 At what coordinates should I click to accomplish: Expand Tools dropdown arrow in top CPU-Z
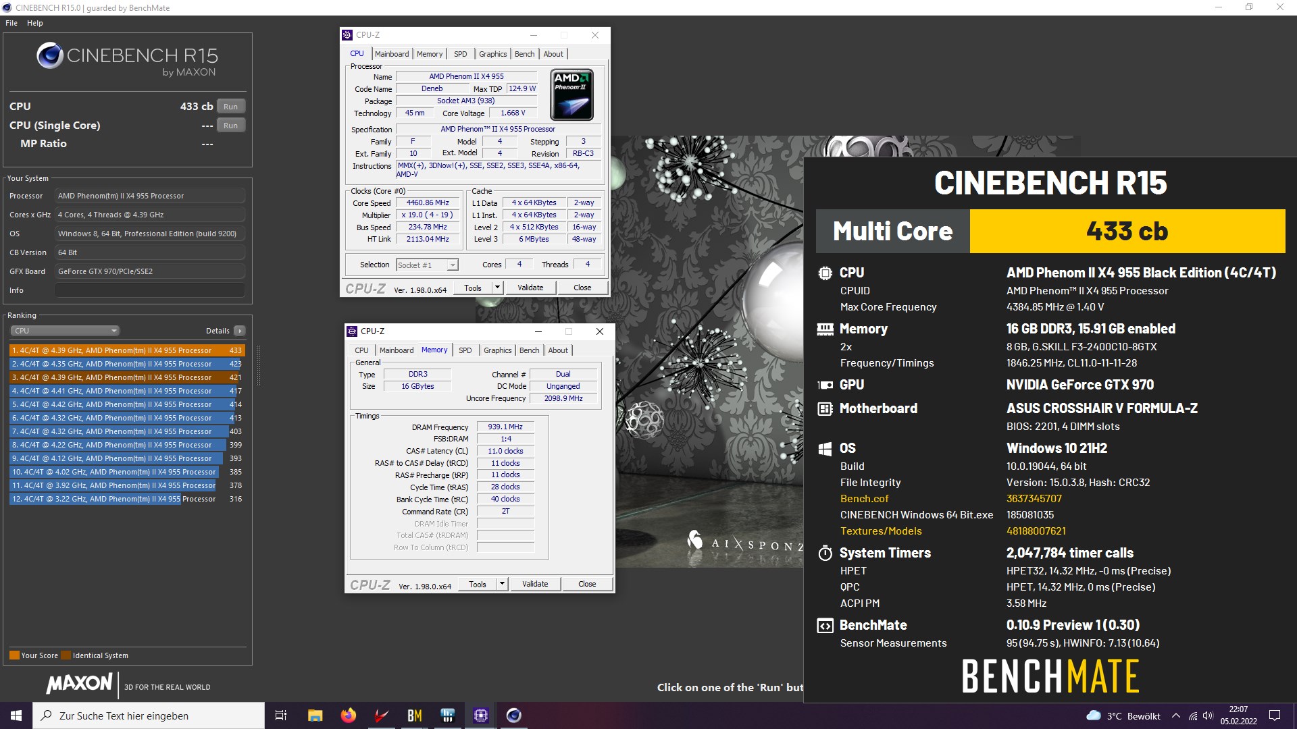pyautogui.click(x=497, y=288)
